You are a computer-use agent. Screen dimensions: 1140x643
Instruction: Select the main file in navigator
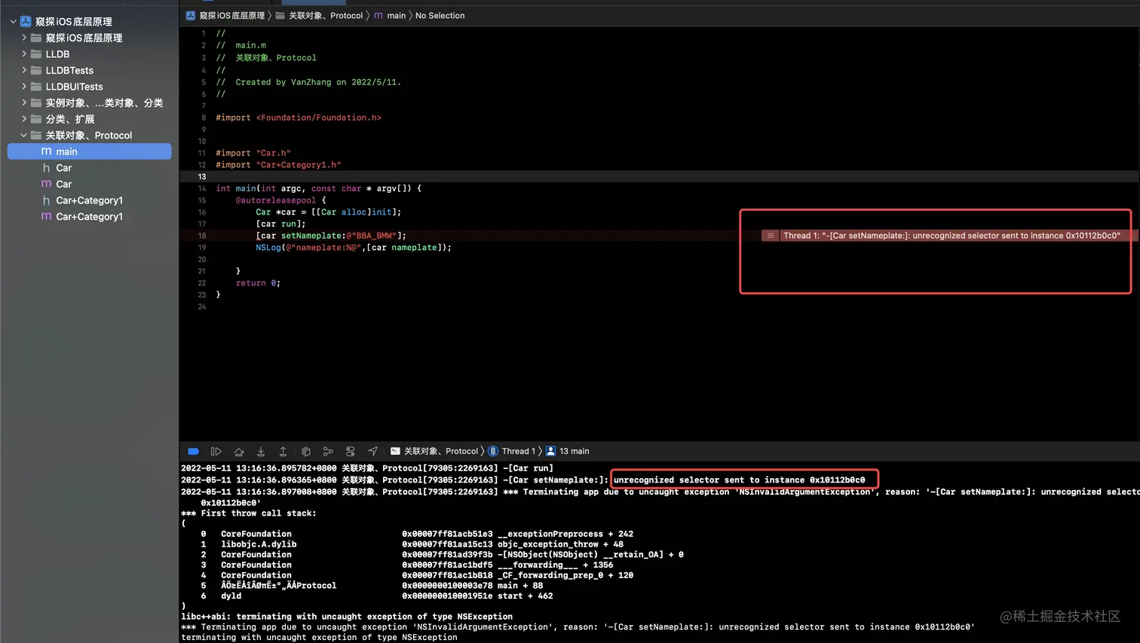(90, 151)
